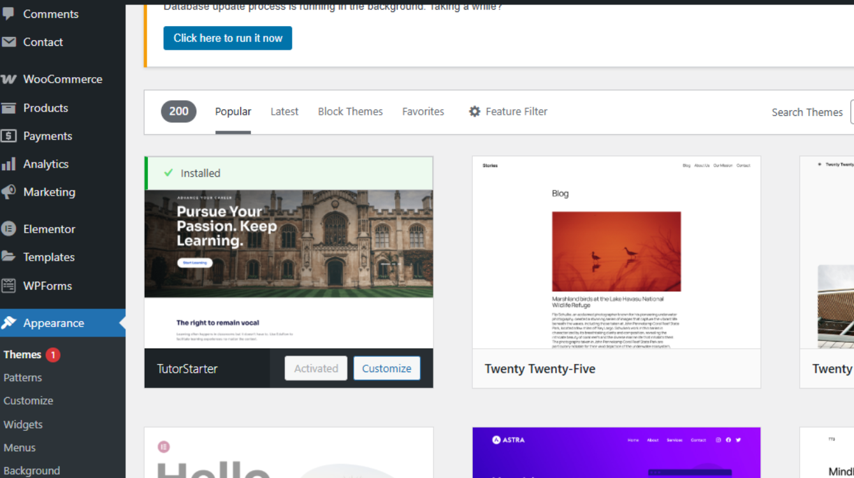Click the Appearance paintbrush icon
The image size is (854, 478).
pos(8,322)
